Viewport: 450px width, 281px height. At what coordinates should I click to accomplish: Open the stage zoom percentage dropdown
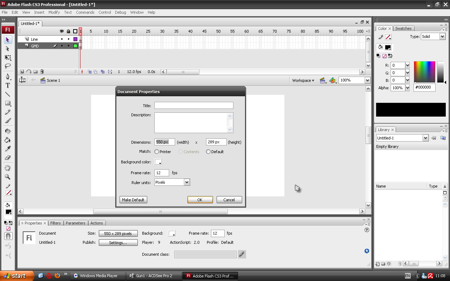pyautogui.click(x=367, y=80)
